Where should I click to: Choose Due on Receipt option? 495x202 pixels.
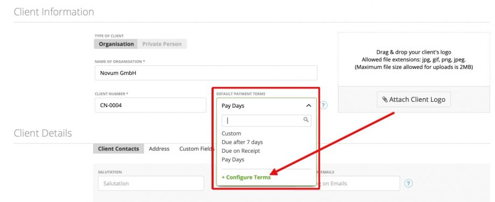click(241, 151)
